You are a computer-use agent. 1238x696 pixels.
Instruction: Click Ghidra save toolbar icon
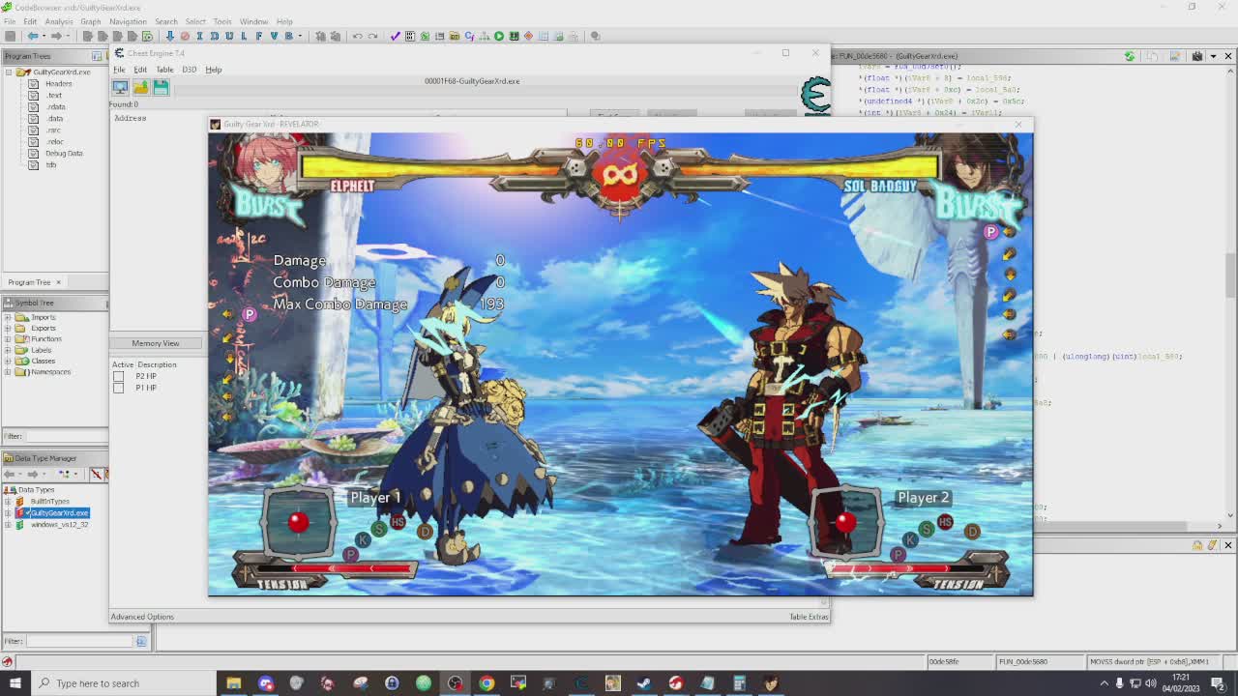(11, 36)
